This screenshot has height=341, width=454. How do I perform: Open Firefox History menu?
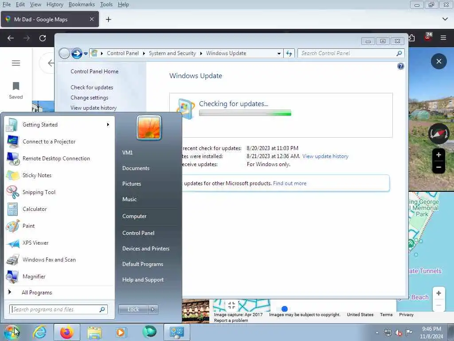tap(55, 4)
